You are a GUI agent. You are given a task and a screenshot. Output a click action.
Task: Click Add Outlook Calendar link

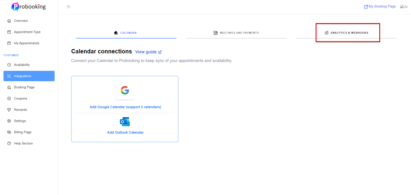pyautogui.click(x=125, y=132)
